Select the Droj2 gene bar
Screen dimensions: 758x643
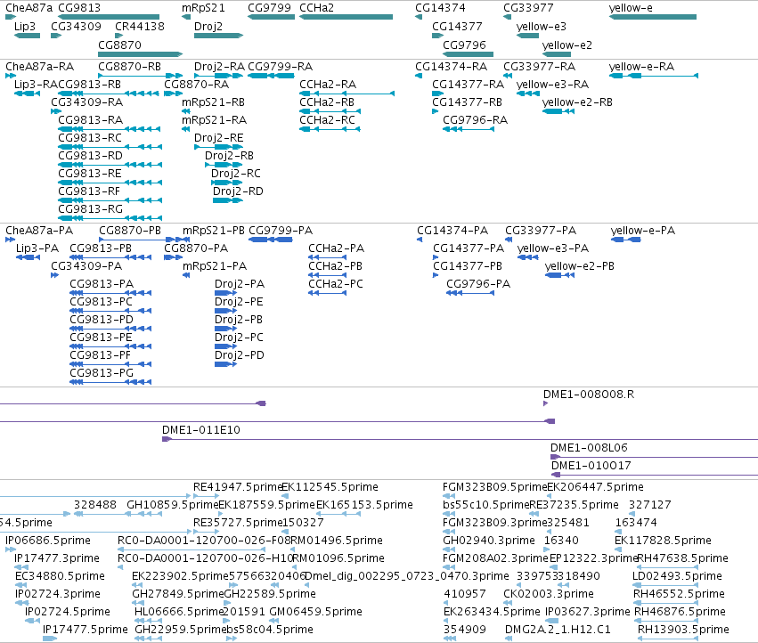[x=218, y=36]
